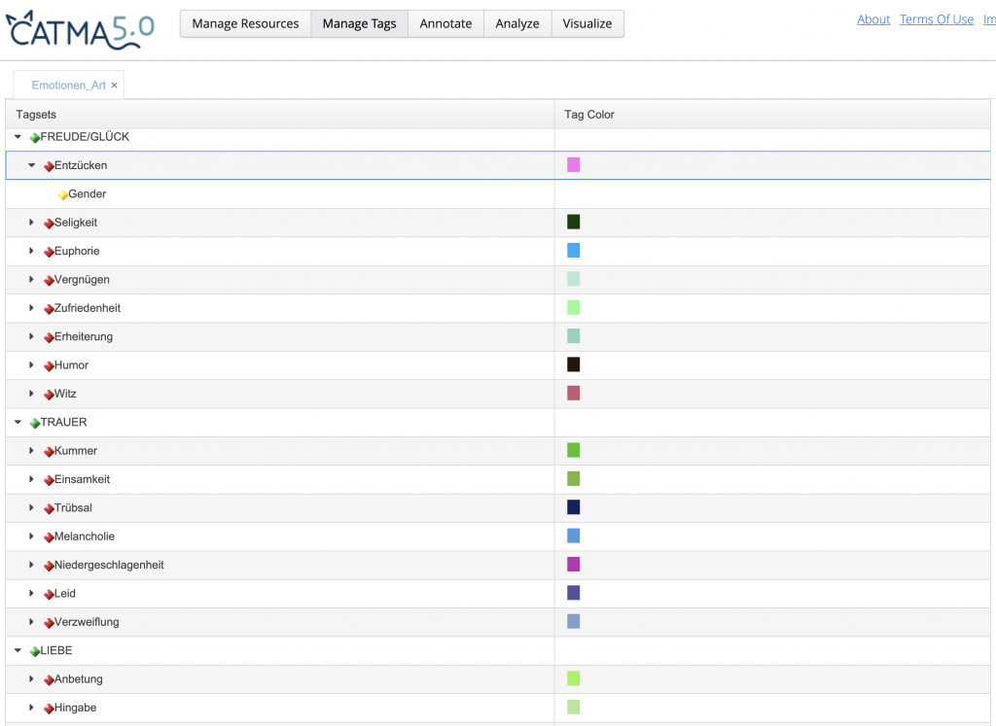Click the red tag icon beside Niedergeschlagenheit
996x726 pixels.
click(x=49, y=566)
